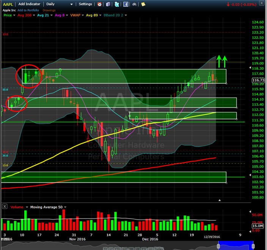Viewport: 267px width, 250px height.
Task: Close the Volume indicator panel X
Action: (5, 207)
